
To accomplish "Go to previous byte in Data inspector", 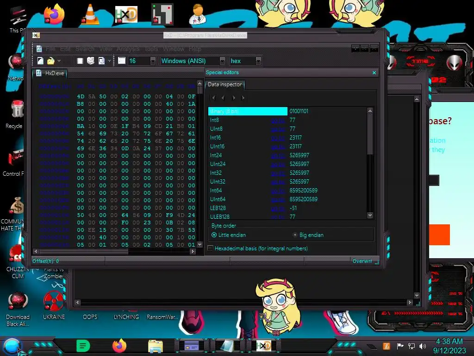I will click(x=223, y=97).
